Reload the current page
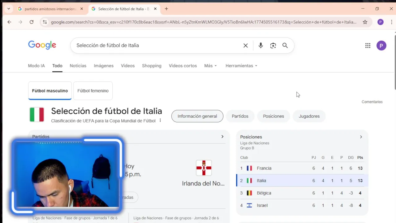396x223 pixels. (32, 22)
